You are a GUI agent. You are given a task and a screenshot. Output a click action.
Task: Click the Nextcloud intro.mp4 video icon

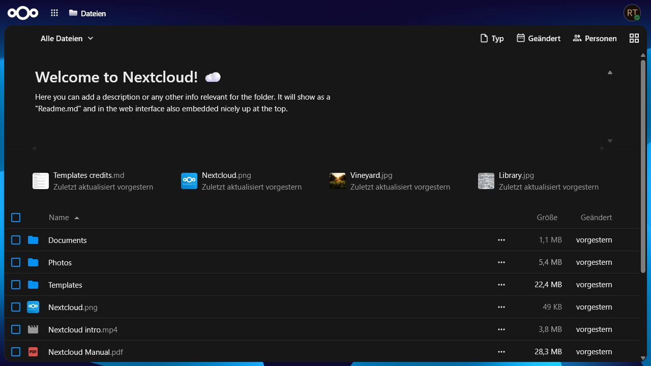[x=33, y=329]
